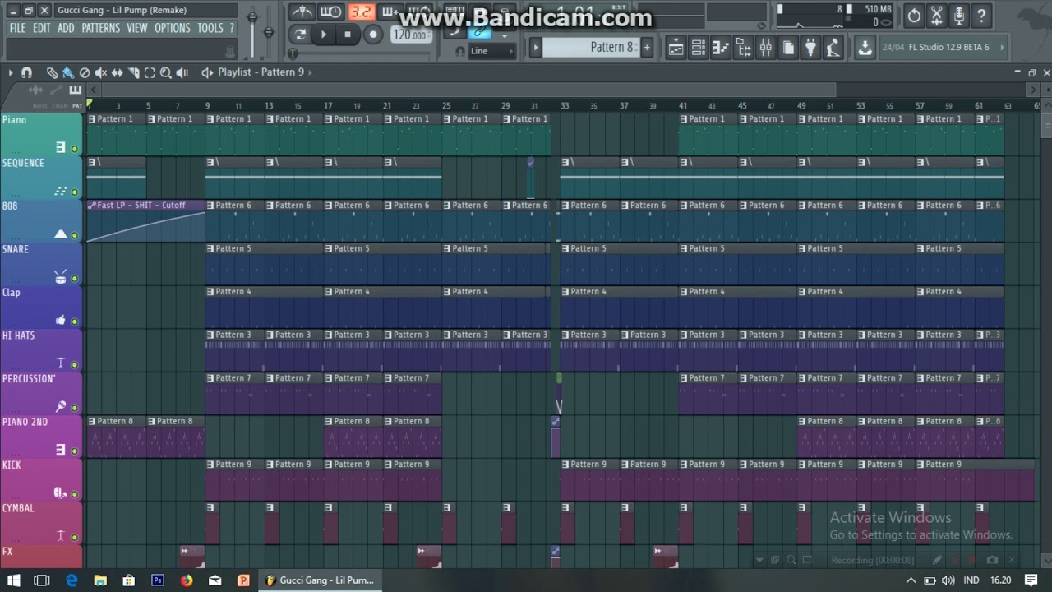Screen dimensions: 1052x592
Task: Toggle wait for input before recording
Action: pyautogui.click(x=331, y=12)
